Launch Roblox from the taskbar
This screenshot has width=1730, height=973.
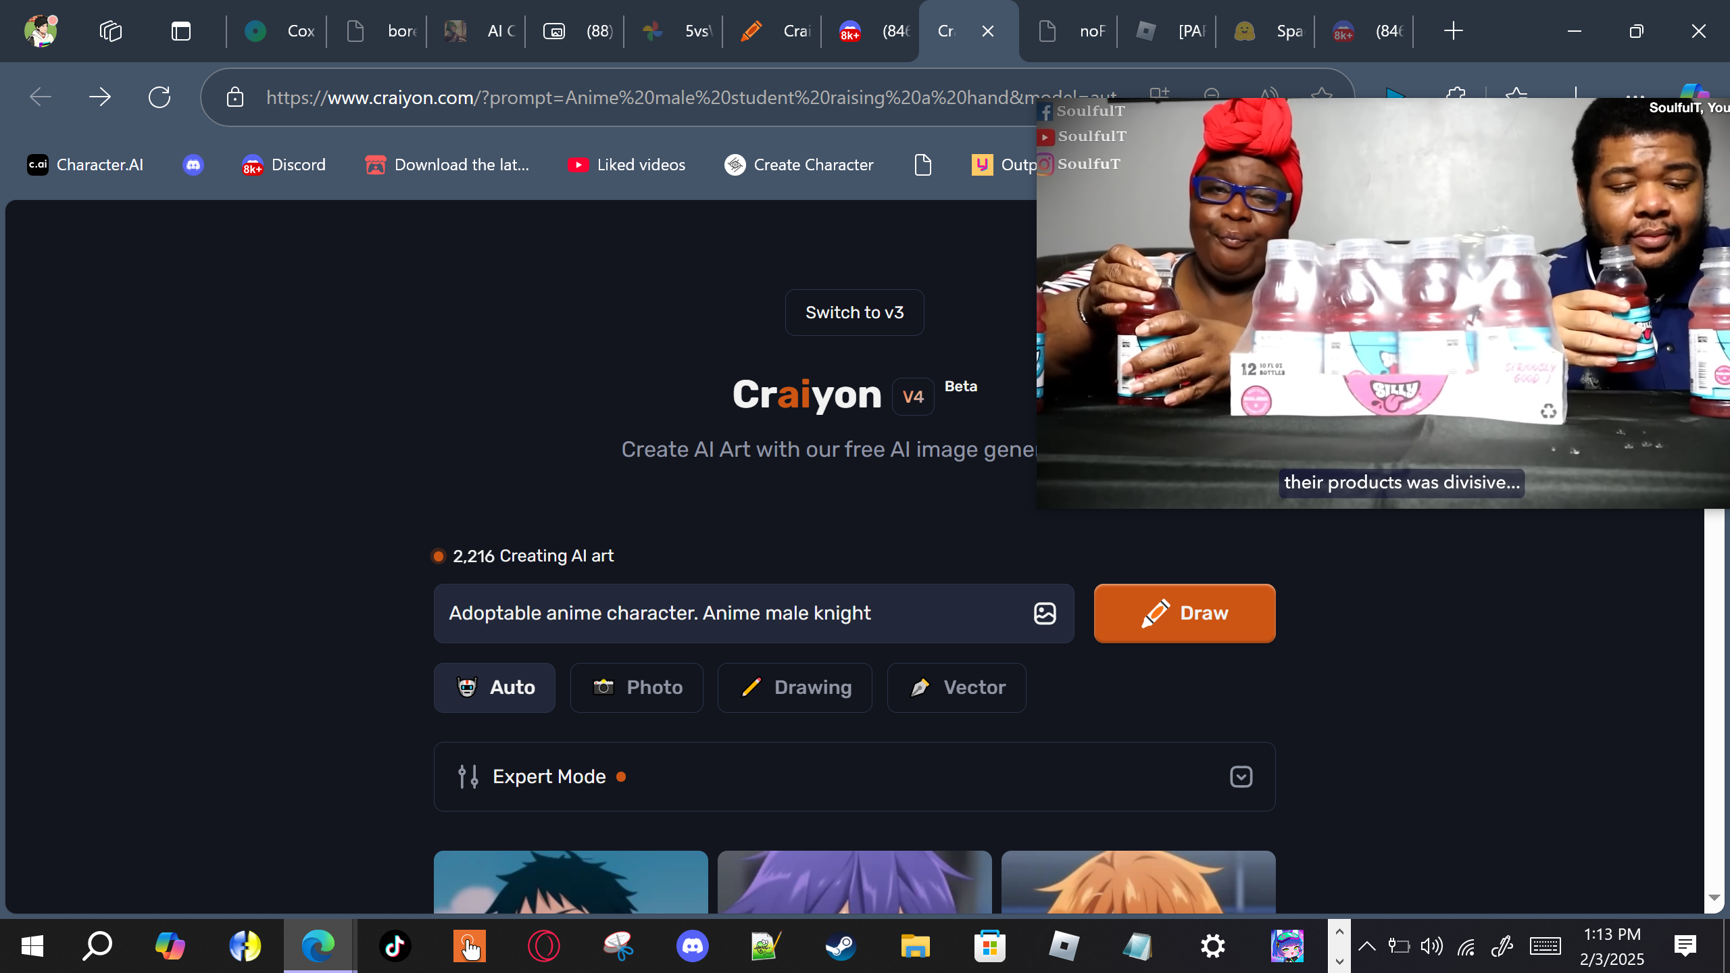click(x=1064, y=946)
